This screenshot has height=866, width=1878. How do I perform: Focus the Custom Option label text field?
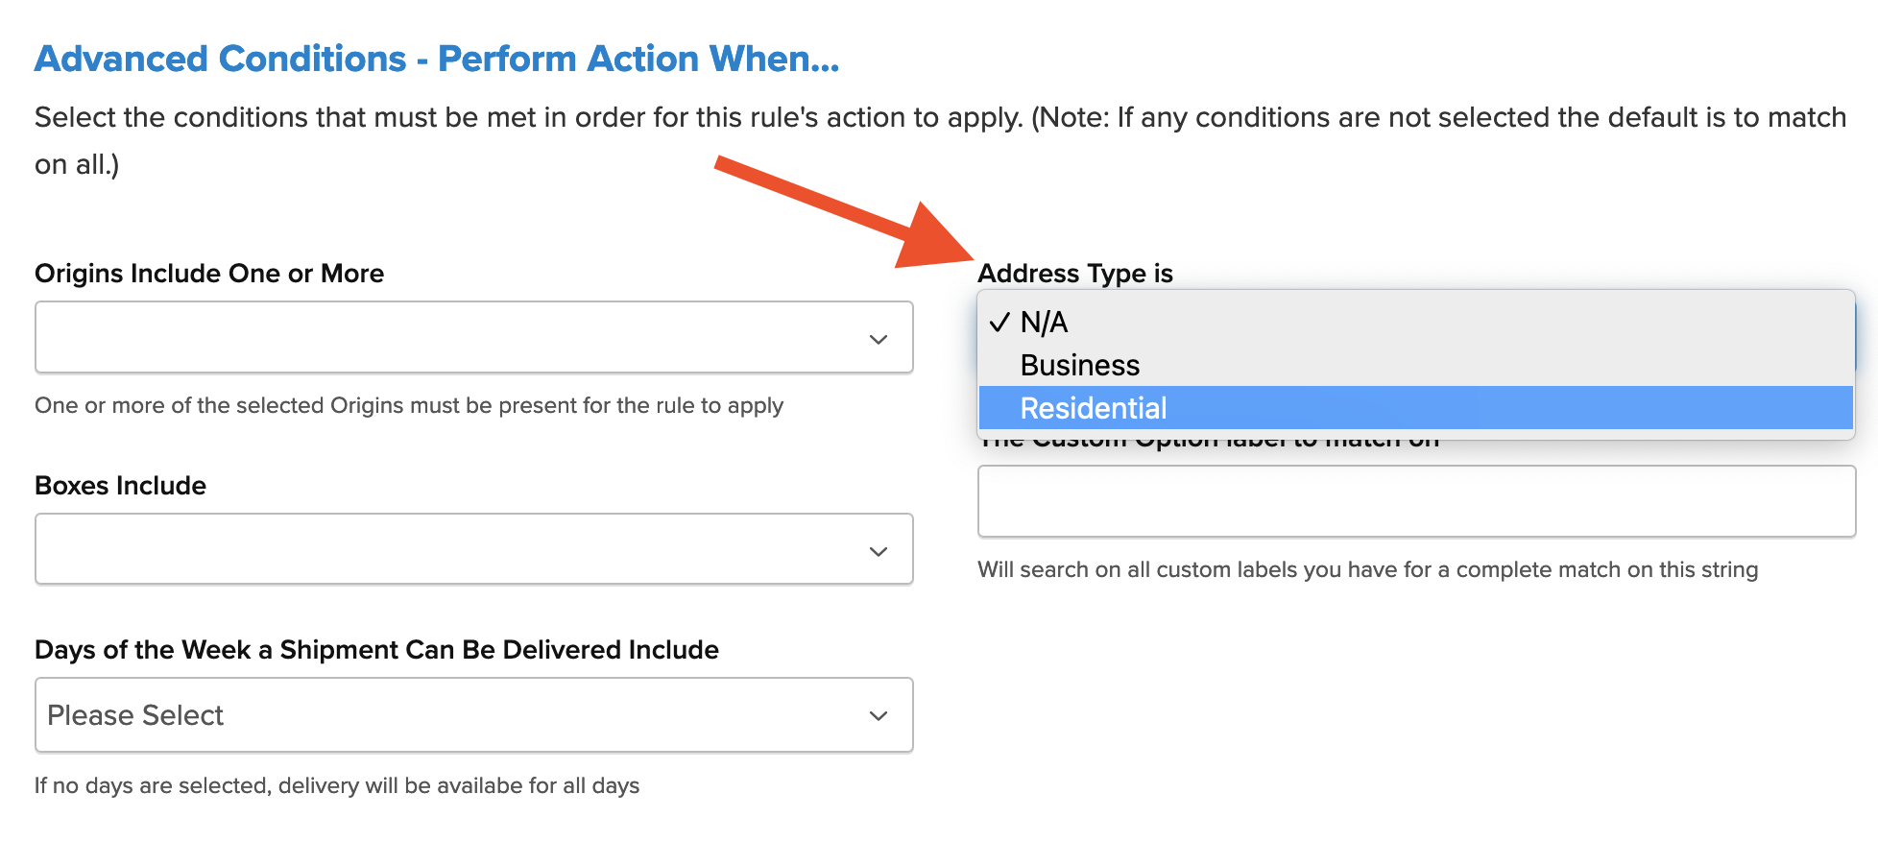tap(1415, 502)
